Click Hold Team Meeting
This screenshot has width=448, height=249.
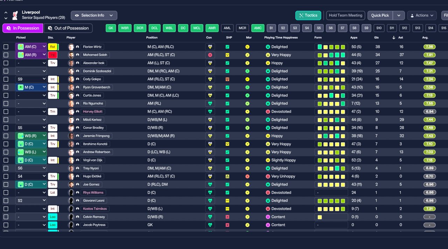345,15
